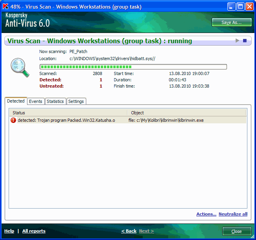
Task: Sort by the Object column header
Action: pos(187,113)
